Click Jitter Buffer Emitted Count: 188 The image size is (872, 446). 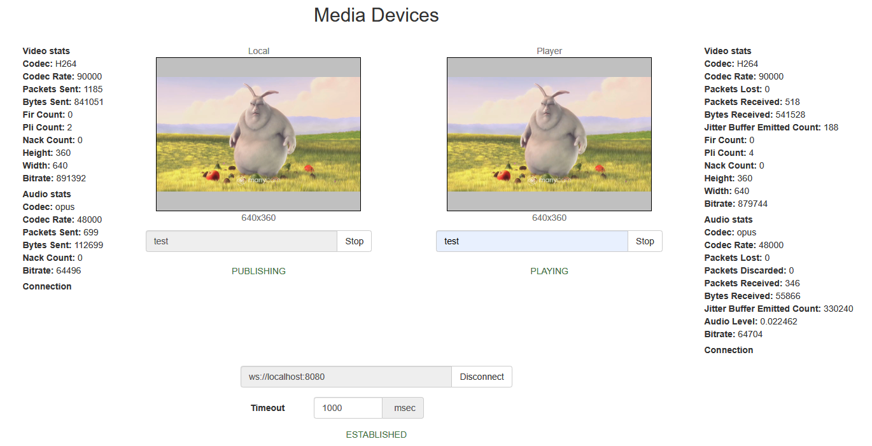tap(771, 127)
